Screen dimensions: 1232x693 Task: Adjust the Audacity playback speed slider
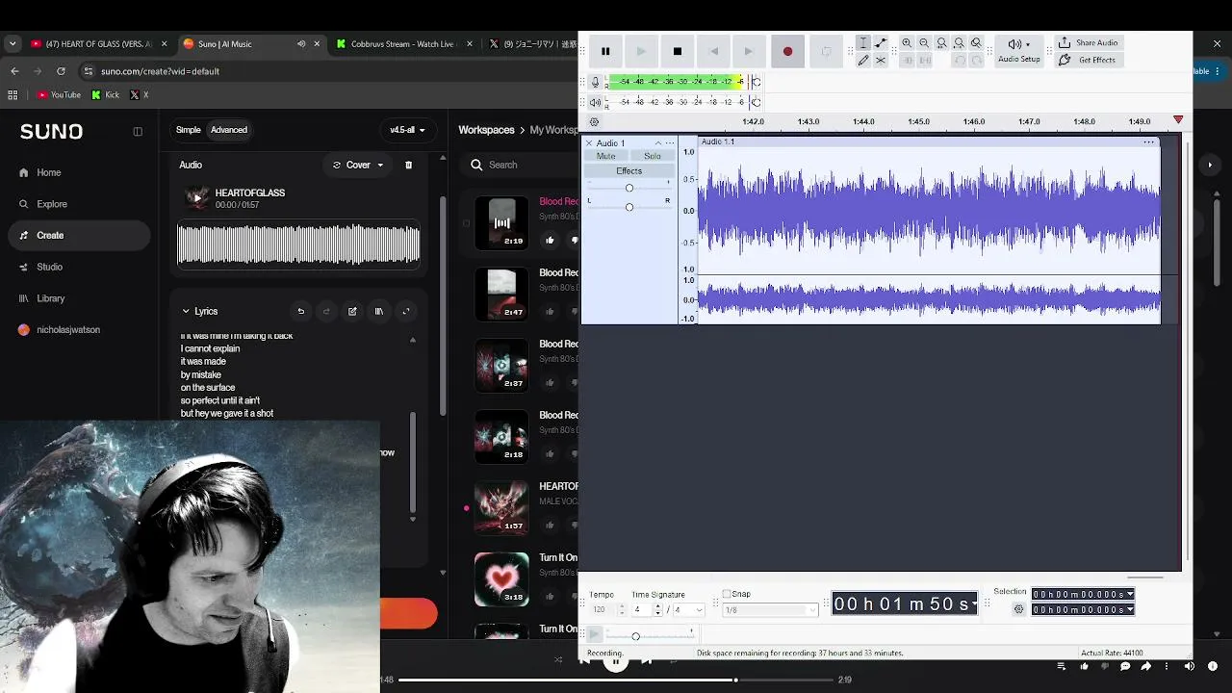635,636
